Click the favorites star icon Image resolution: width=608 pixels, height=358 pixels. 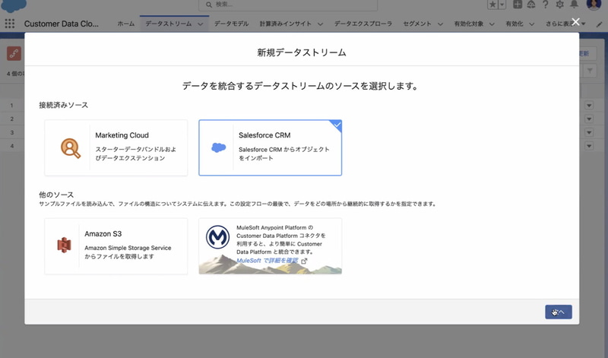(x=492, y=5)
